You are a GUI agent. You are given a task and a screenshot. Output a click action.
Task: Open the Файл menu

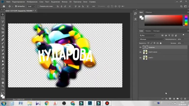point(8,2)
